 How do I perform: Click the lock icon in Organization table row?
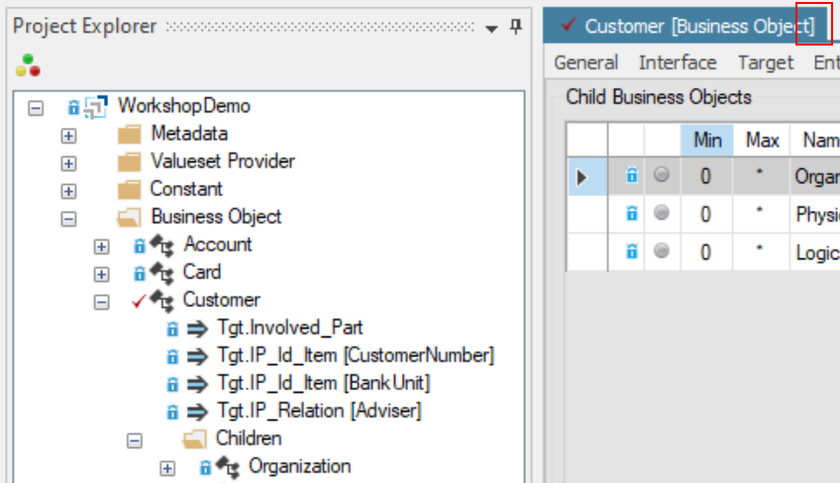click(631, 176)
